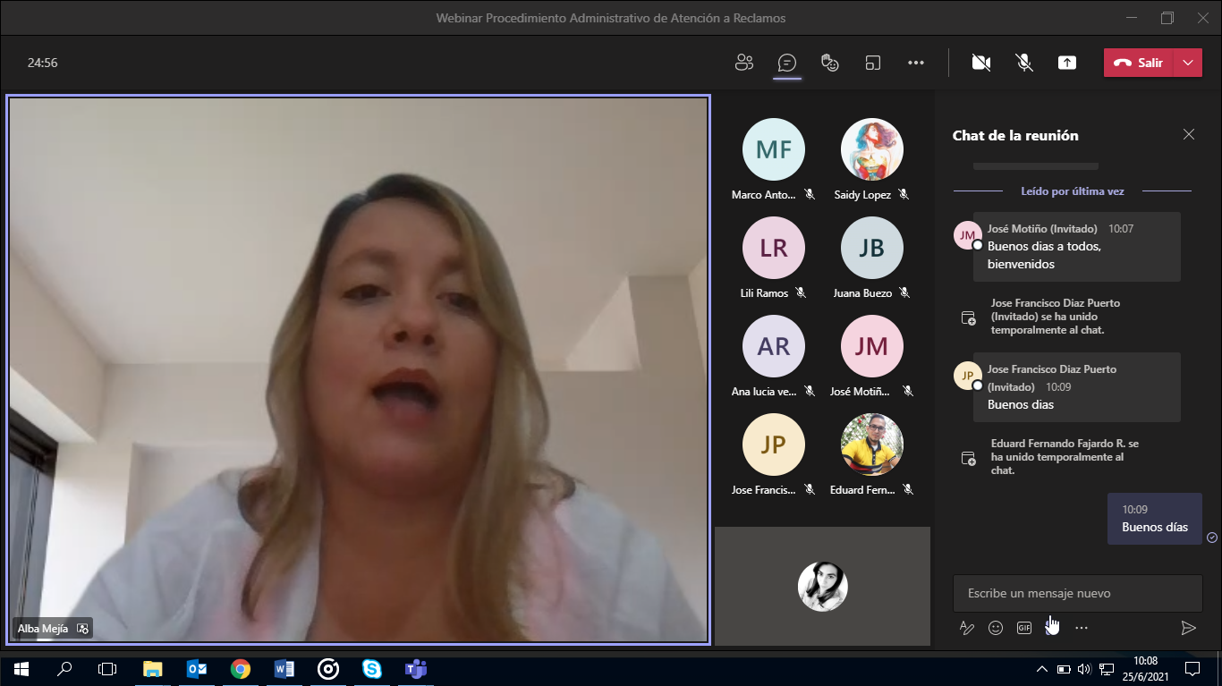Click the Salir leave button
Image resolution: width=1222 pixels, height=686 pixels.
1138,63
